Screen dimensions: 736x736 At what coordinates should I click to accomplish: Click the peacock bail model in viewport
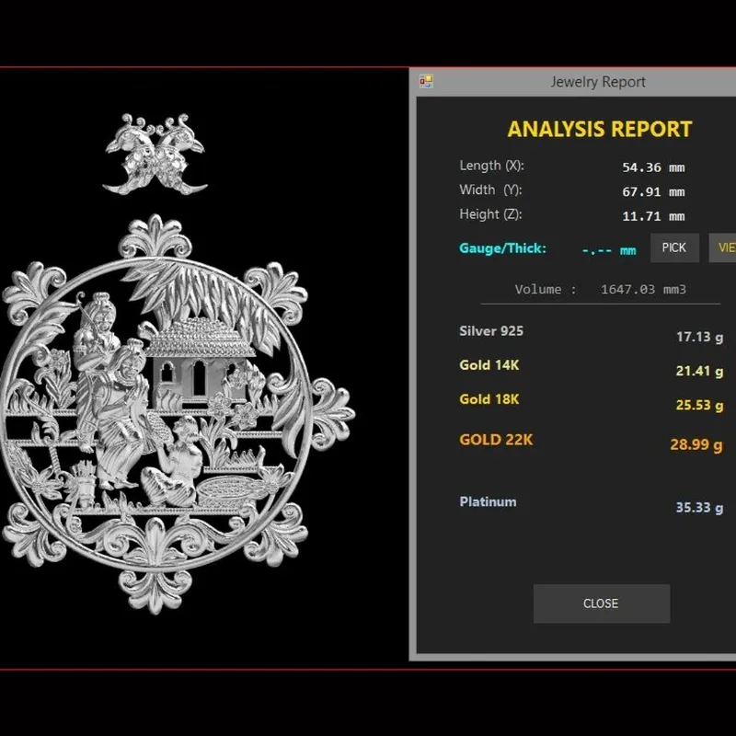(x=155, y=155)
